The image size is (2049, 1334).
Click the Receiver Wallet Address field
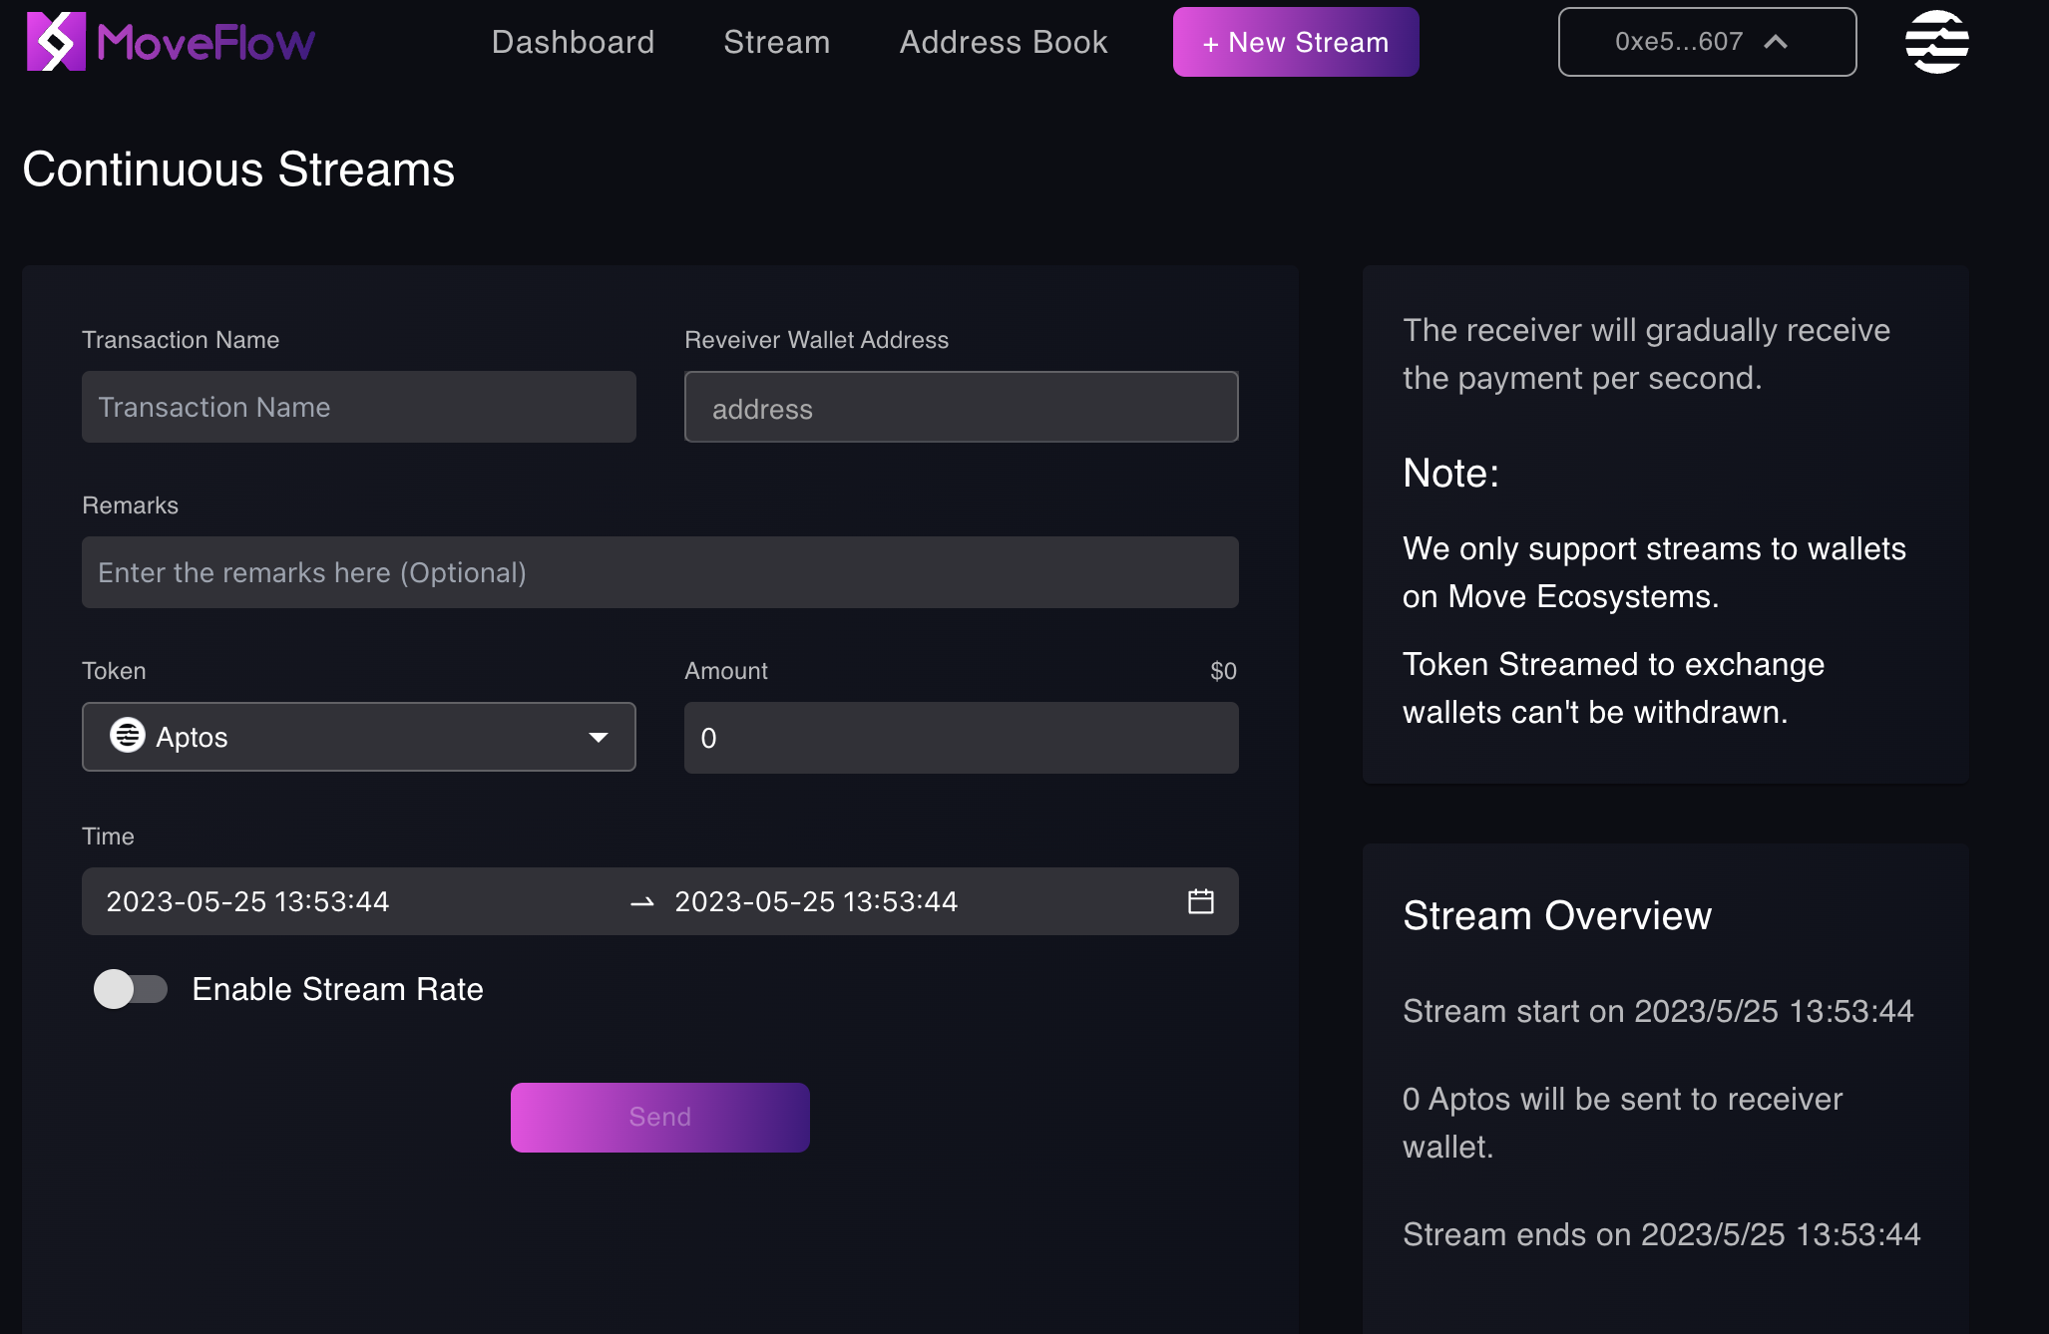click(x=961, y=408)
